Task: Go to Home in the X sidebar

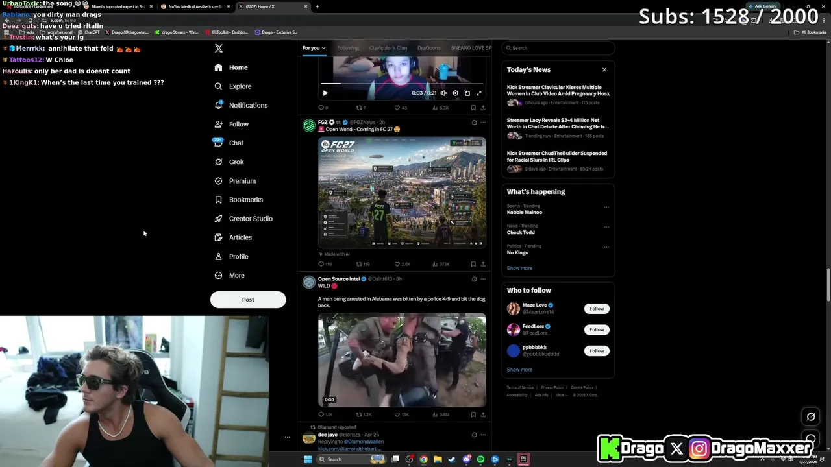Action: click(231, 67)
